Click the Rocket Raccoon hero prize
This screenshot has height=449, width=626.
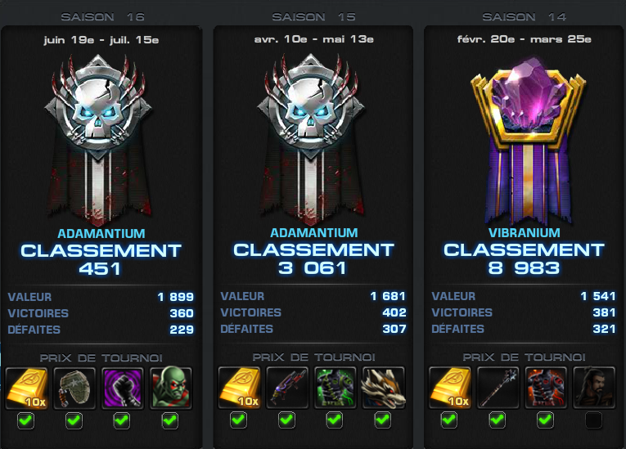383,388
